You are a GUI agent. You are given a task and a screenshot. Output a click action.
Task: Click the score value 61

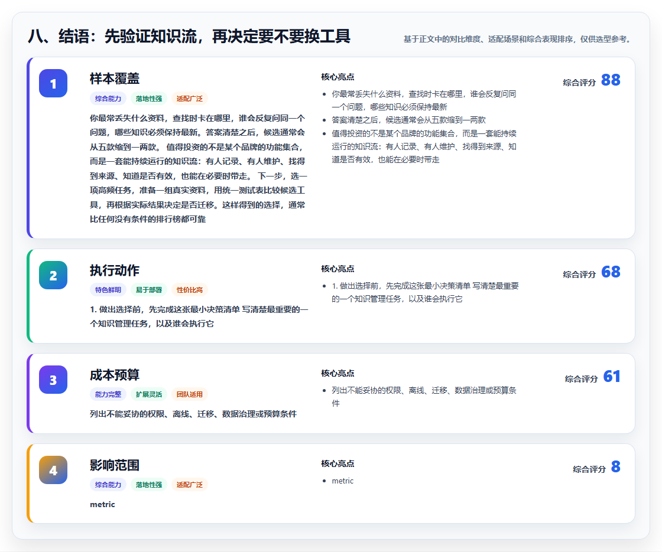point(612,376)
